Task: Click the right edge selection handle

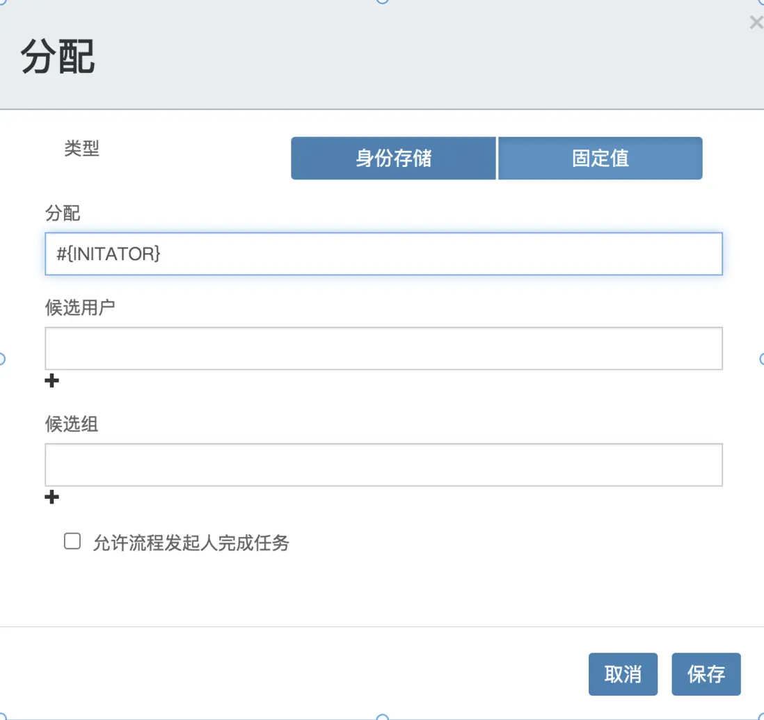Action: tap(761, 359)
